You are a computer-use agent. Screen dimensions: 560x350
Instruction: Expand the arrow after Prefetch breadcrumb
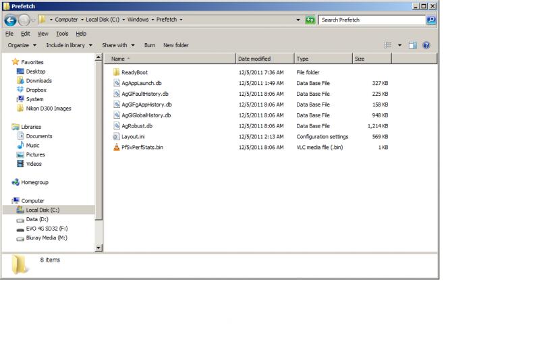[x=181, y=20]
